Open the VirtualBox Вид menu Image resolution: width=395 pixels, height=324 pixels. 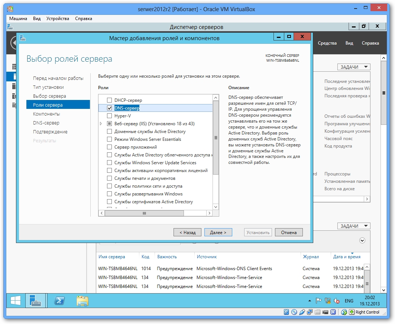pos(37,18)
